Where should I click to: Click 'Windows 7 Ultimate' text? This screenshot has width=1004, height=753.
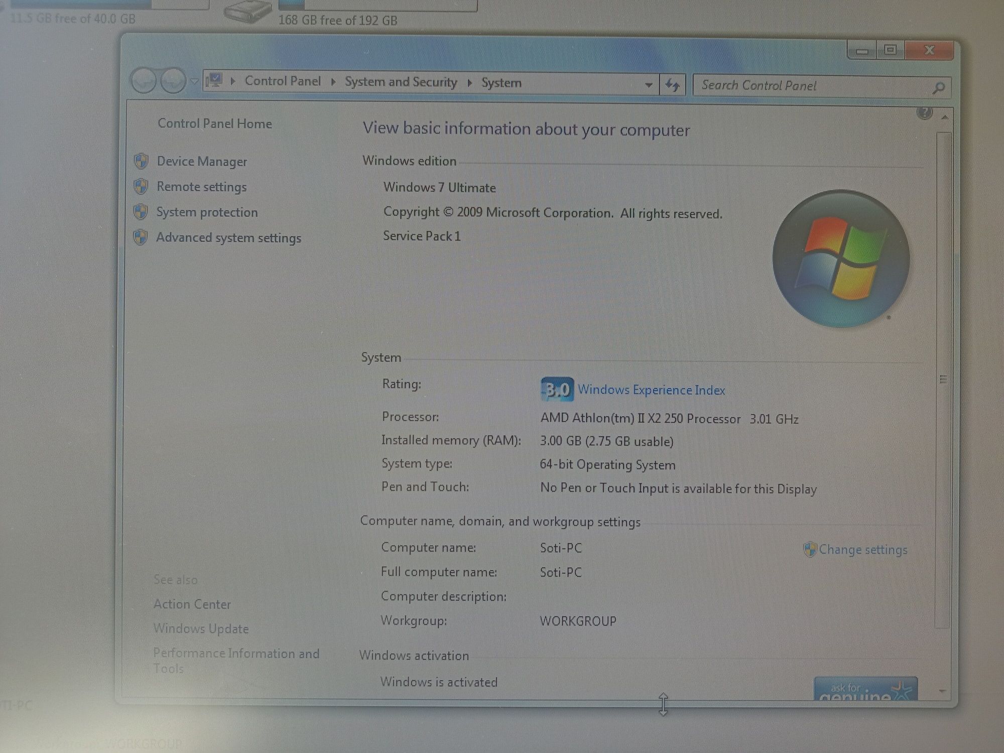tap(439, 188)
